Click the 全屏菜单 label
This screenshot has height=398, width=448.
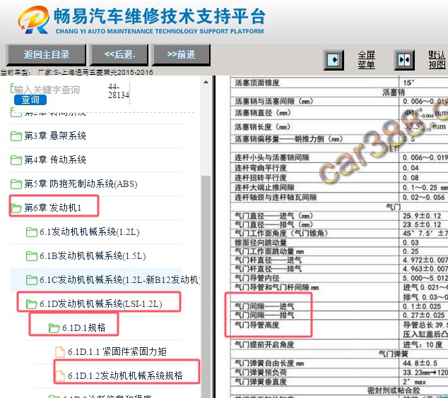click(x=366, y=60)
